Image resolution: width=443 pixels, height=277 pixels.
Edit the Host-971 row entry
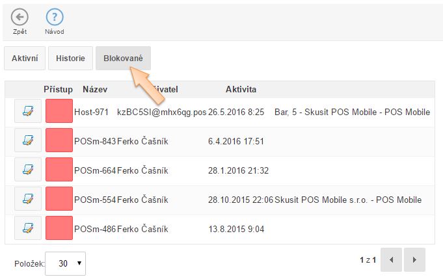pyautogui.click(x=28, y=112)
